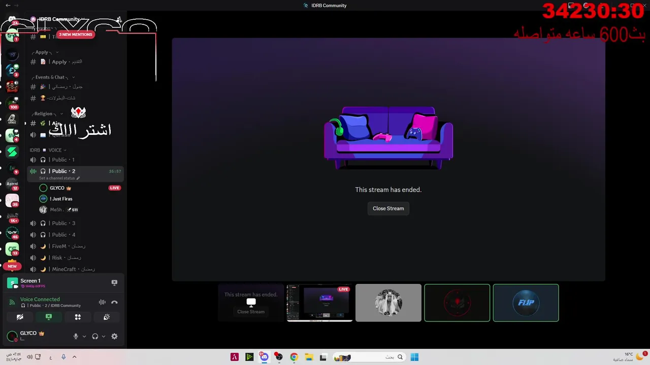Join Public 3 voice channel
This screenshot has height=365, width=650.
click(76, 223)
